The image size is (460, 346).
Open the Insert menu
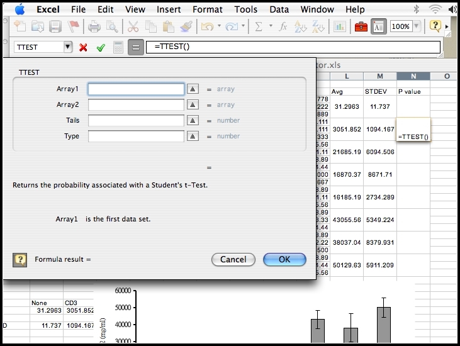(169, 9)
